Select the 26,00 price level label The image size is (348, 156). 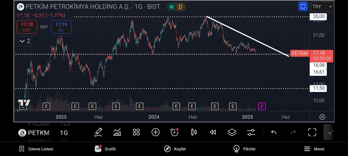point(318,17)
